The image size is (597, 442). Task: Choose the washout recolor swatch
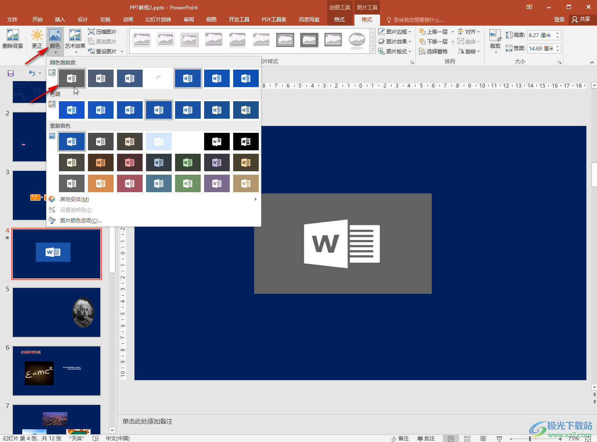159,141
